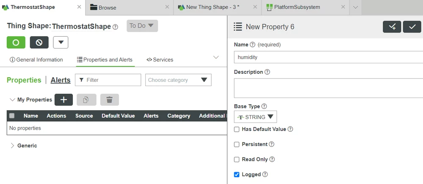This screenshot has height=184, width=423.
Task: Click help icon beside Persistent
Action: (x=272, y=144)
